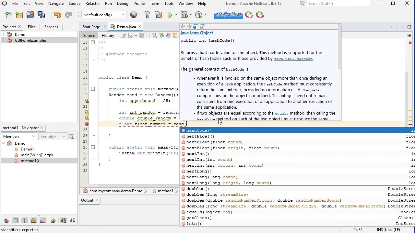Click the New File toolbar icon
The height and width of the screenshot is (233, 415).
(9, 15)
